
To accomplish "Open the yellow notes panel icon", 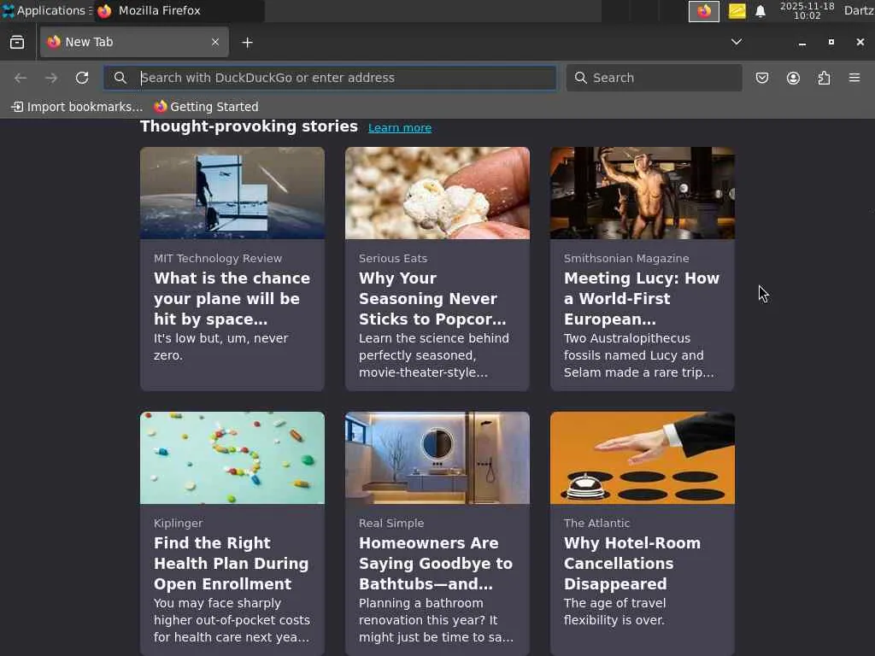I will [x=737, y=11].
